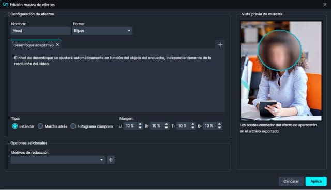
Task: Add a new effect tab with plus
Action: (x=220, y=44)
